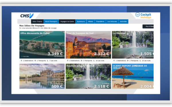Go to the Hôtels tab
The image size is (172, 107).
(x=91, y=22)
